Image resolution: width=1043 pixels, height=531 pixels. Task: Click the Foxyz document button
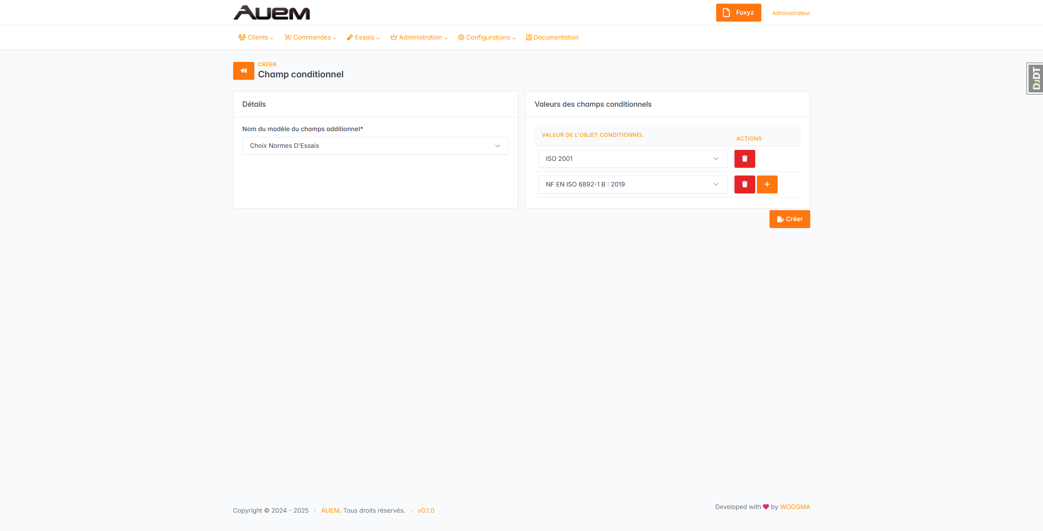pyautogui.click(x=738, y=13)
